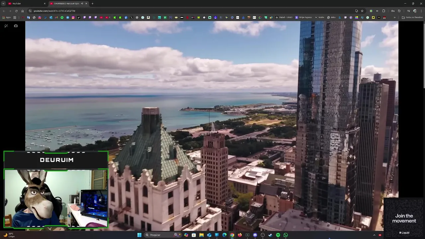
Task: Open the weather widget showing 22°C
Action: click(x=9, y=235)
